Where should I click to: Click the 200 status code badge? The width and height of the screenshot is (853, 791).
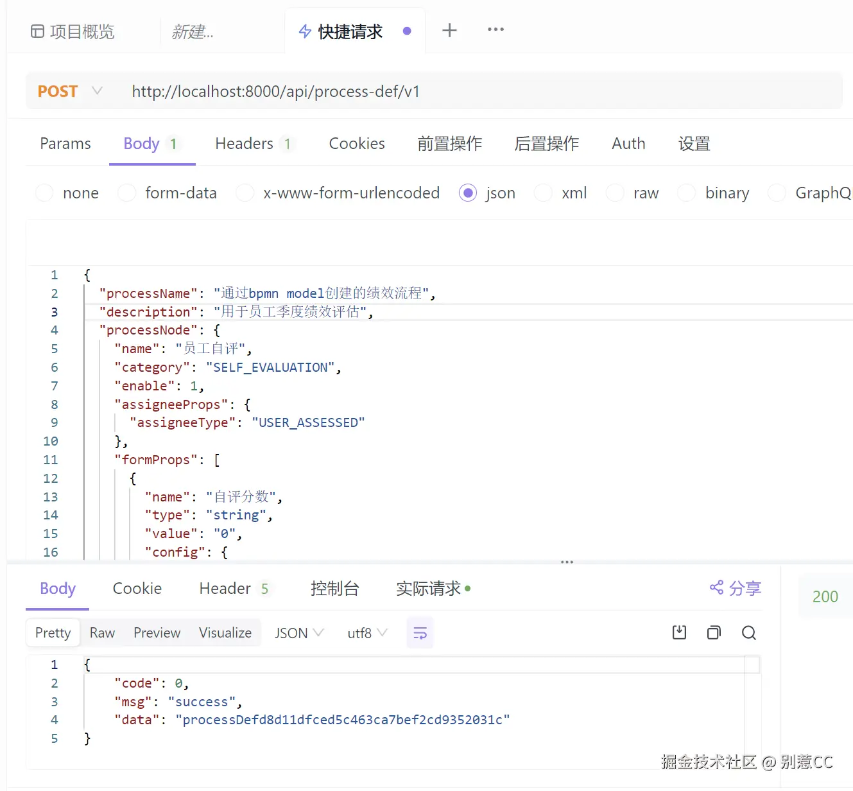[825, 596]
